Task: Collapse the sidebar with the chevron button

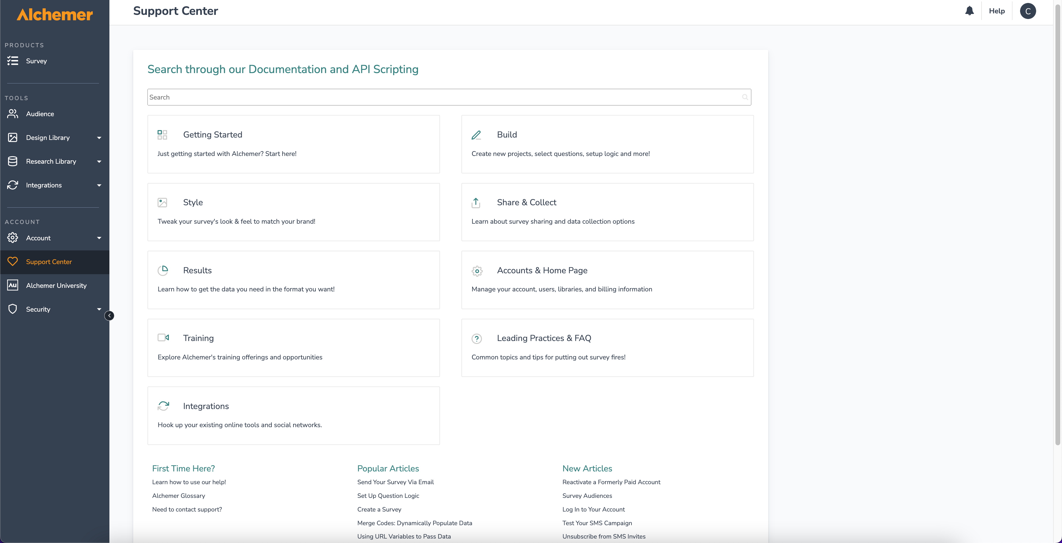Action: coord(109,315)
